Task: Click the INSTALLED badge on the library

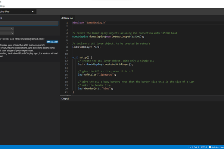Action: point(52,42)
